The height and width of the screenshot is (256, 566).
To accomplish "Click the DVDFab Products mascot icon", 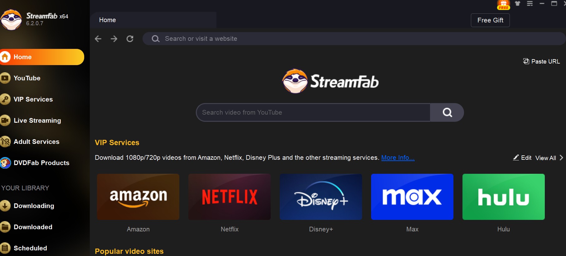I will point(5,163).
